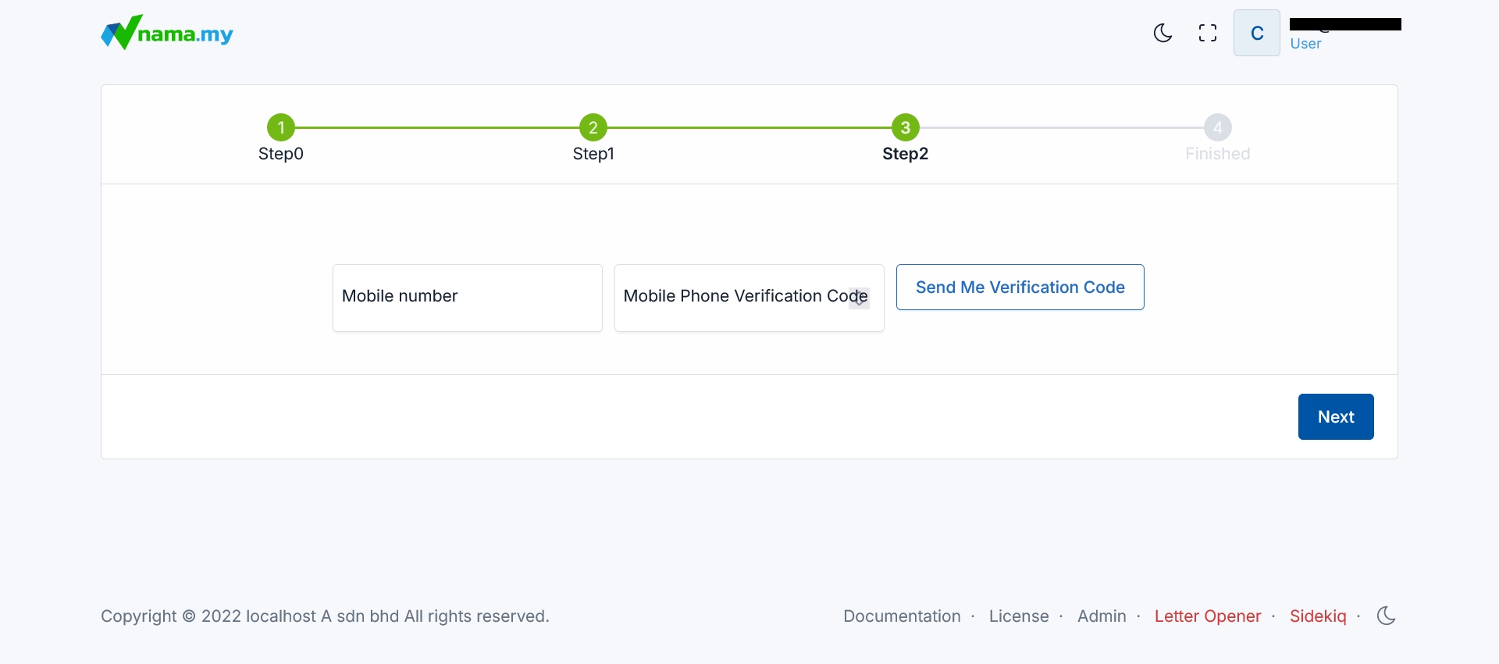Click the greyed step 4 Finished circle
Image resolution: width=1499 pixels, height=664 pixels.
1217,127
